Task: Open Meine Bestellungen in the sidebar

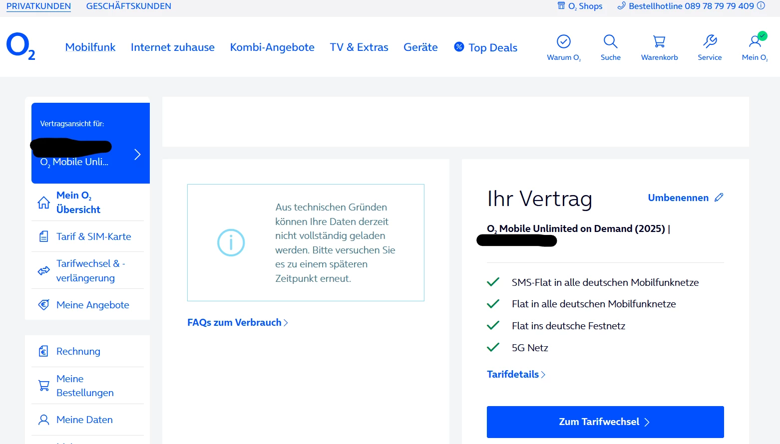Action: click(85, 386)
